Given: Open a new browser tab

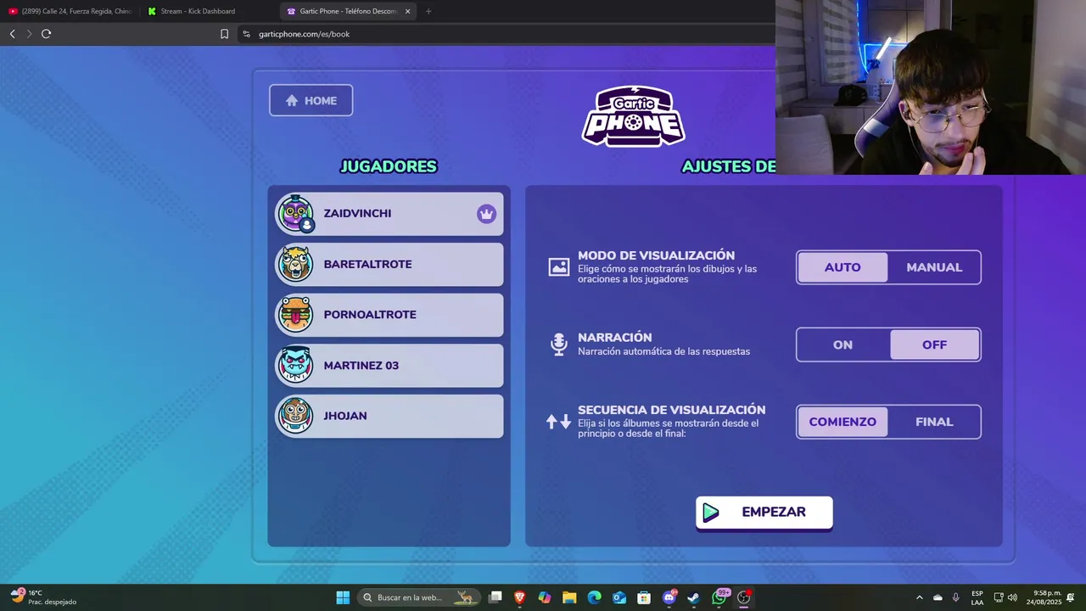Looking at the screenshot, I should click(x=428, y=11).
